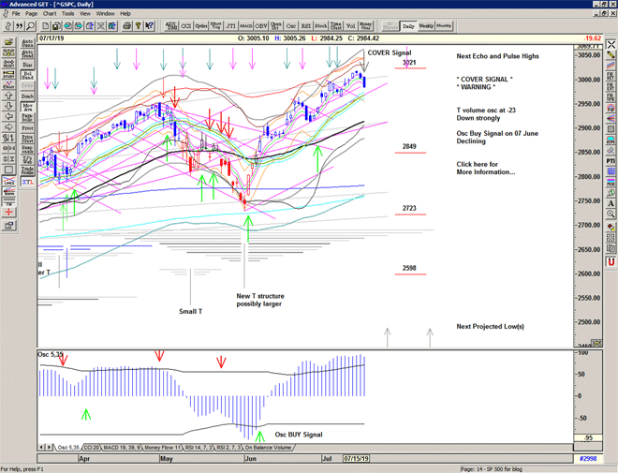Switch chart to Weekly timeframe
This screenshot has height=473, width=618.
pyautogui.click(x=426, y=26)
